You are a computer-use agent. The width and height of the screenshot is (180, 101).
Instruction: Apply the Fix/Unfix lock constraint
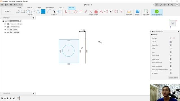click(96, 12)
